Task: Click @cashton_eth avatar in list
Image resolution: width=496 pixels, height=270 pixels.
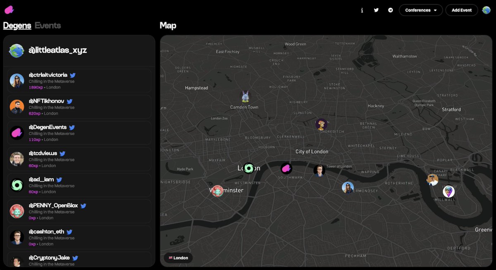Action: [17, 237]
